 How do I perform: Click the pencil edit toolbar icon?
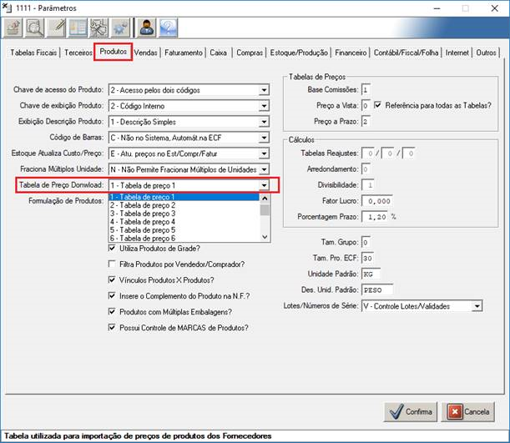pyautogui.click(x=56, y=28)
